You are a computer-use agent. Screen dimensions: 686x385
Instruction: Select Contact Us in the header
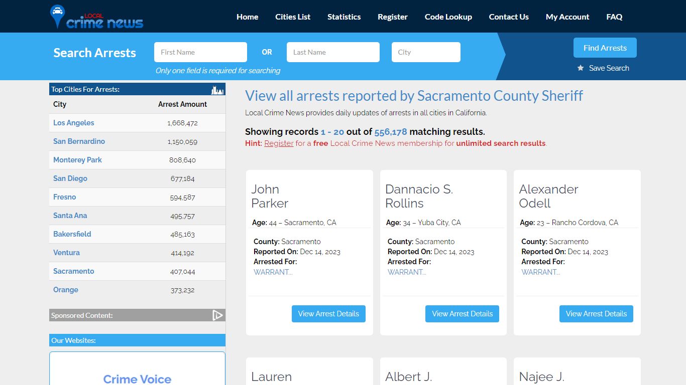pos(509,17)
